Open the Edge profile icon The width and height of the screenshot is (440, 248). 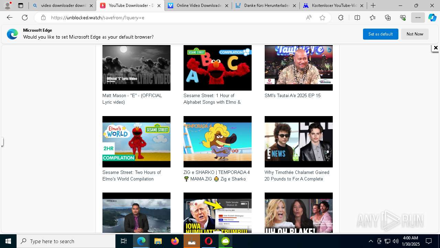click(x=8, y=6)
